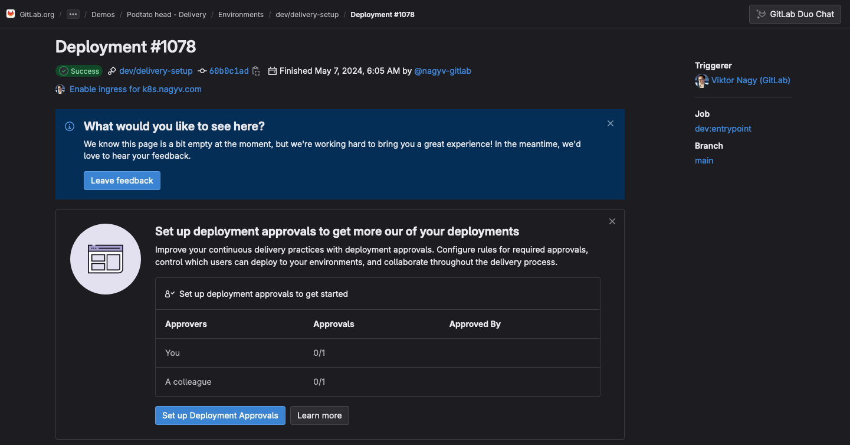The image size is (850, 445).
Task: Switch to Environments via the breadcrumb
Action: pos(241,14)
